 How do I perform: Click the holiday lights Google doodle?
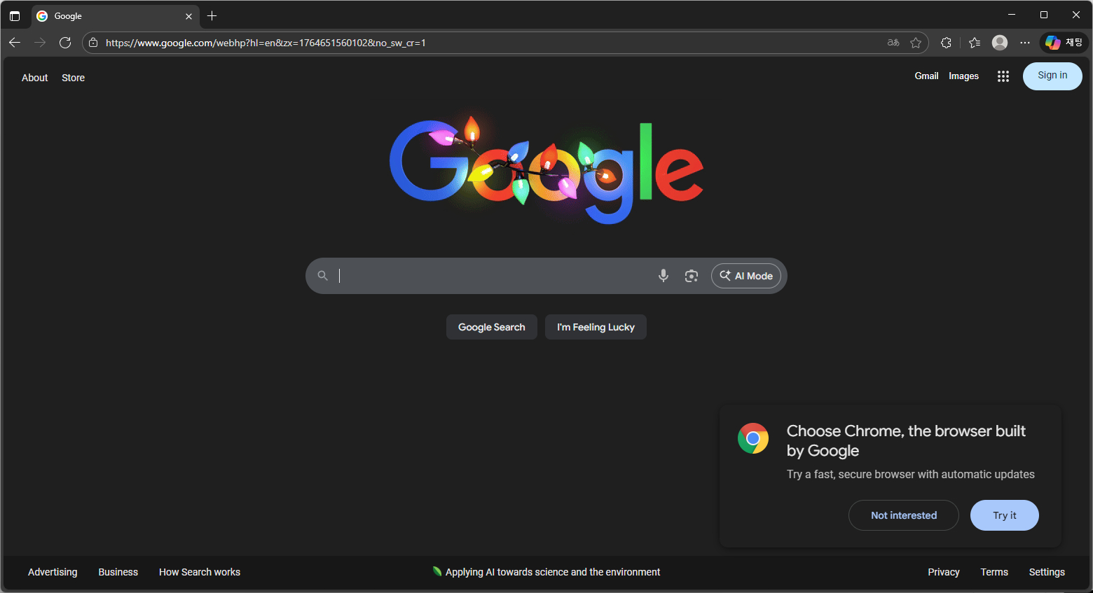pos(546,170)
